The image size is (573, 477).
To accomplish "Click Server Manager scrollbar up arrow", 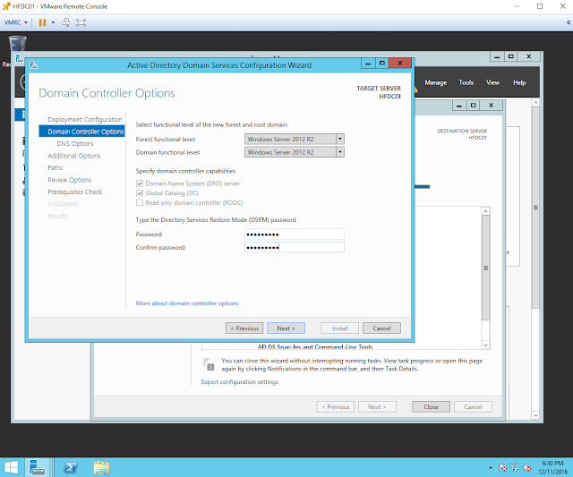I will [535, 103].
